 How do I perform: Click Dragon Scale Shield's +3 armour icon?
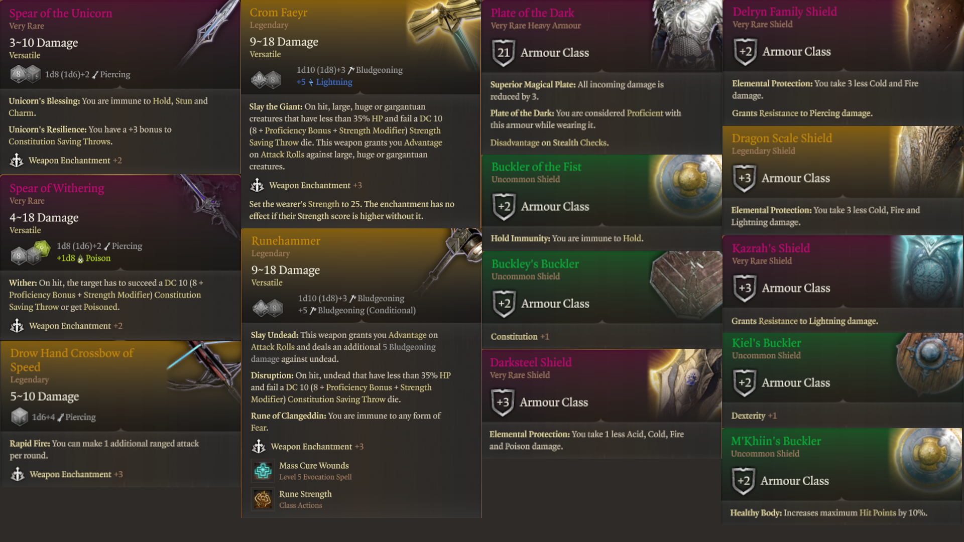point(745,178)
